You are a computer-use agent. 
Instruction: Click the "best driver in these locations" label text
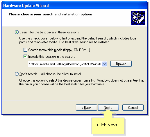point(60,32)
